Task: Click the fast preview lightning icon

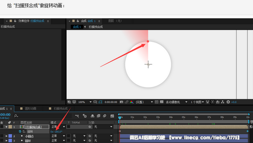Action: coord(213,102)
